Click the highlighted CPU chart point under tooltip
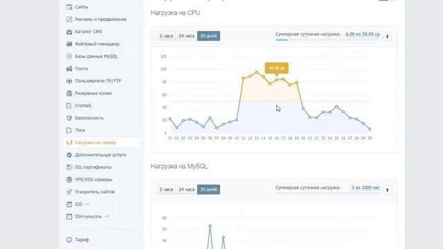Screen dimensions: 443x249 pyautogui.click(x=277, y=80)
